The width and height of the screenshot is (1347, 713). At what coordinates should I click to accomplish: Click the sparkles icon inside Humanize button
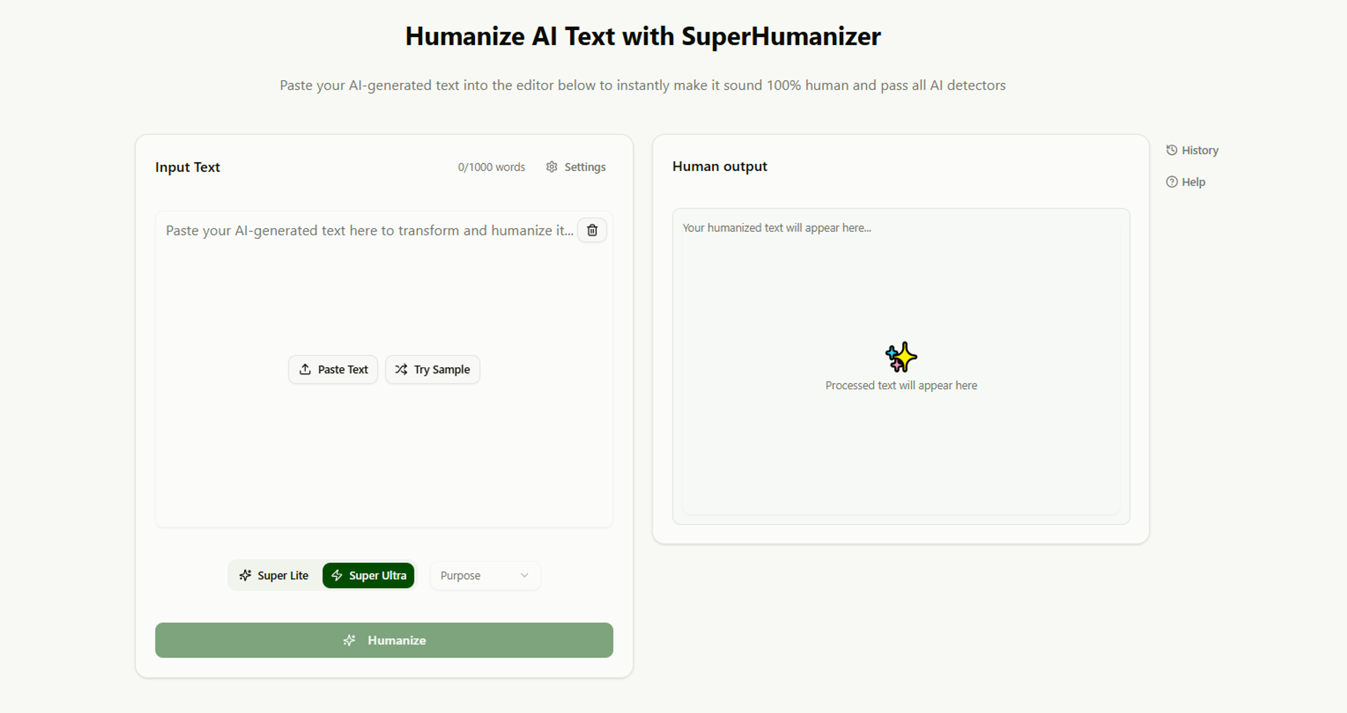click(x=349, y=640)
